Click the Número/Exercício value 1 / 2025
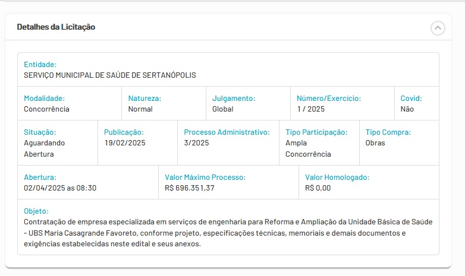465x276 pixels. tap(311, 109)
